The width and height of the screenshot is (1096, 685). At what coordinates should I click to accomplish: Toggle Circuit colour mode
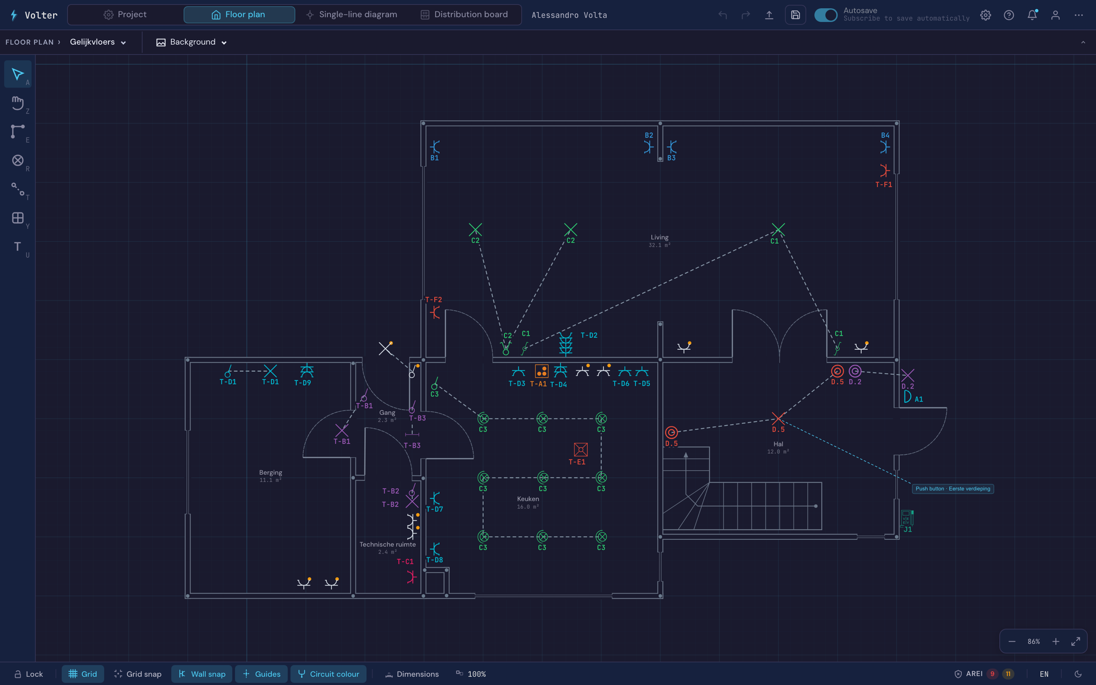pos(328,674)
